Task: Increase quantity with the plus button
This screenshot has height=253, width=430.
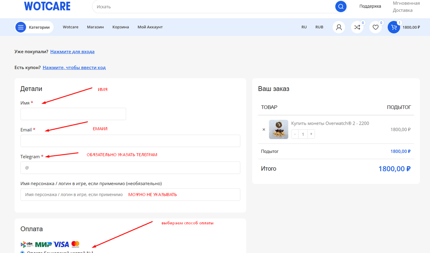Action: (311, 134)
